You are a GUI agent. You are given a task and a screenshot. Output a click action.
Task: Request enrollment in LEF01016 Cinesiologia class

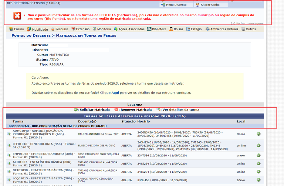pos(258,145)
